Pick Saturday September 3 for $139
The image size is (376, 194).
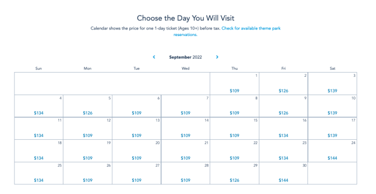coord(332,83)
